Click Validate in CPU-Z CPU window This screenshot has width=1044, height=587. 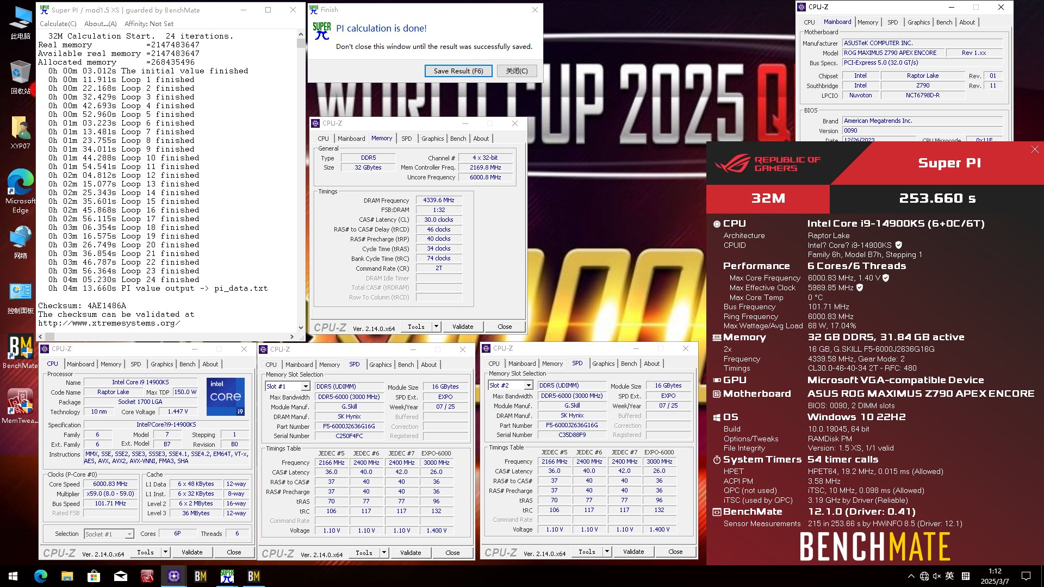click(192, 552)
